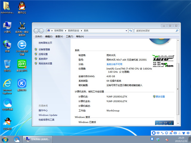This screenshot has height=143, width=191.
Task: Open the 查看(V) menu
Action: (59, 37)
